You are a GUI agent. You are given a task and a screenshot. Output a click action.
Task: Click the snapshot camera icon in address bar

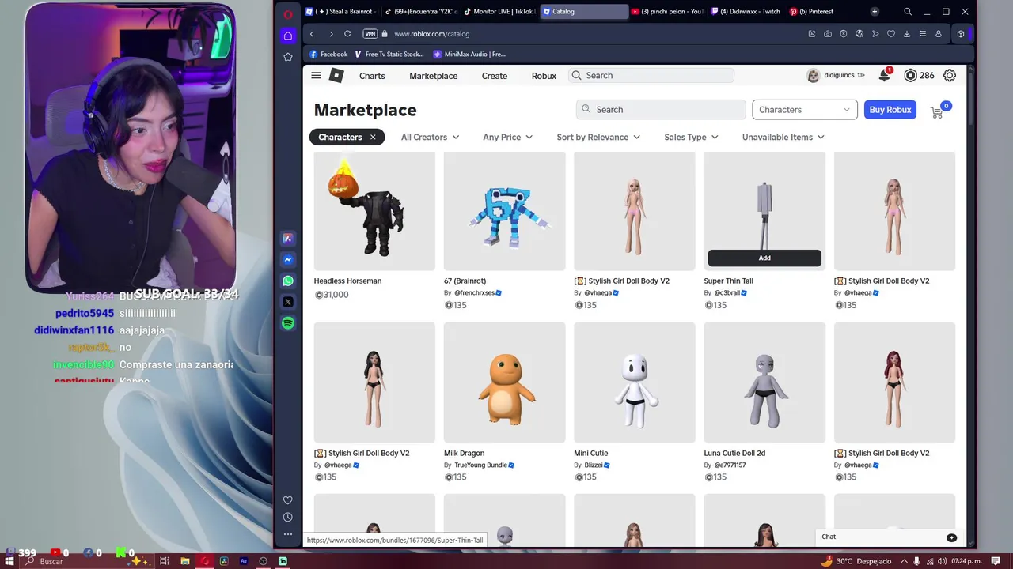pyautogui.click(x=828, y=34)
